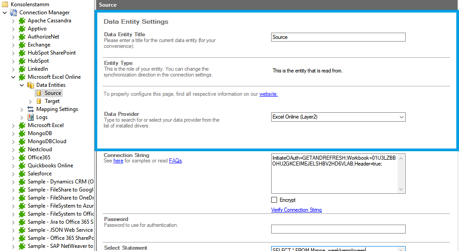Click the Verify Connection String link

(x=296, y=210)
